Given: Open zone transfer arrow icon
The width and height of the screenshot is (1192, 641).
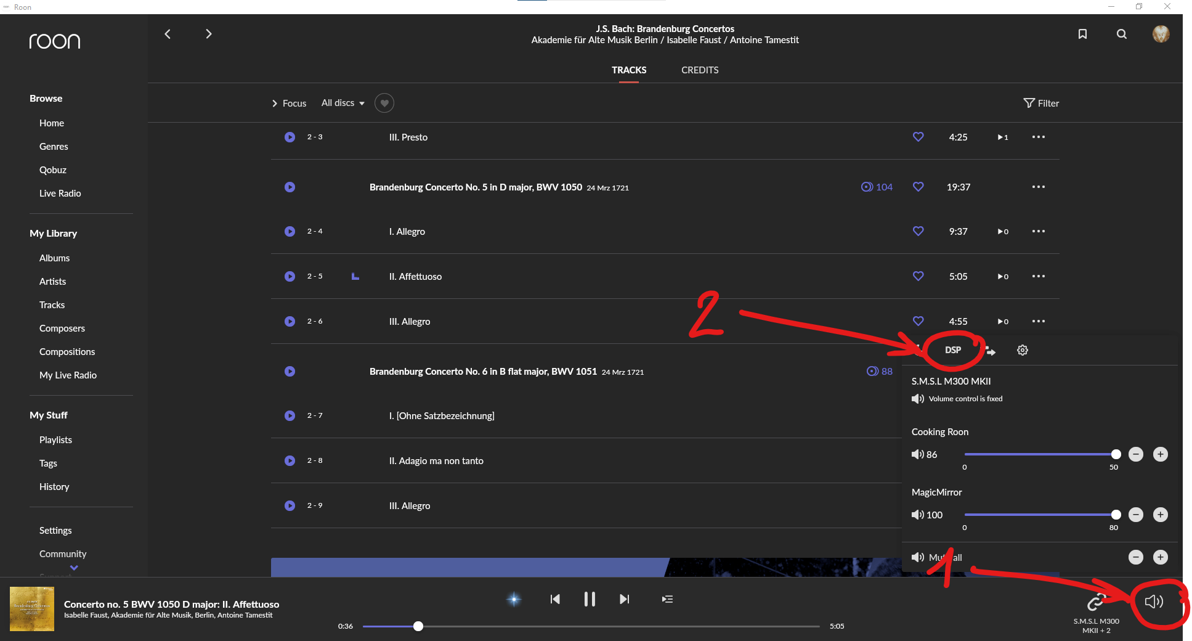Looking at the screenshot, I should (990, 351).
